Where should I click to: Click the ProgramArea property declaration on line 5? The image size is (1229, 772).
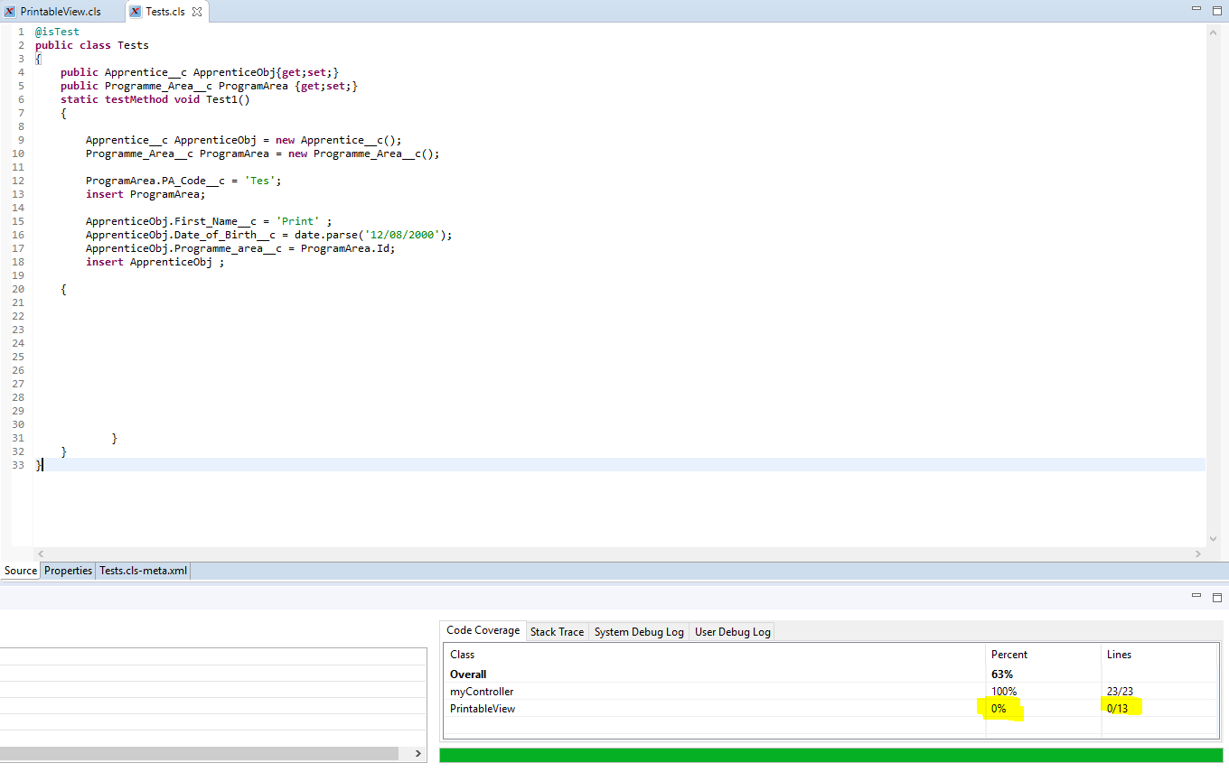[x=210, y=86]
